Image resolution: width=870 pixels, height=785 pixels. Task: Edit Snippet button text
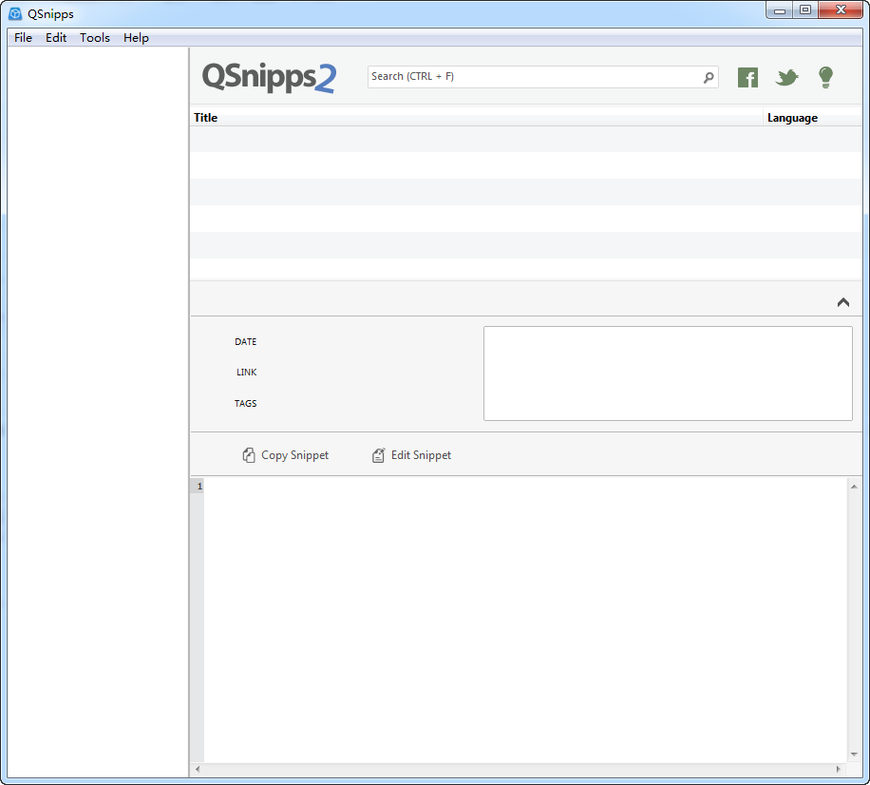(x=421, y=455)
